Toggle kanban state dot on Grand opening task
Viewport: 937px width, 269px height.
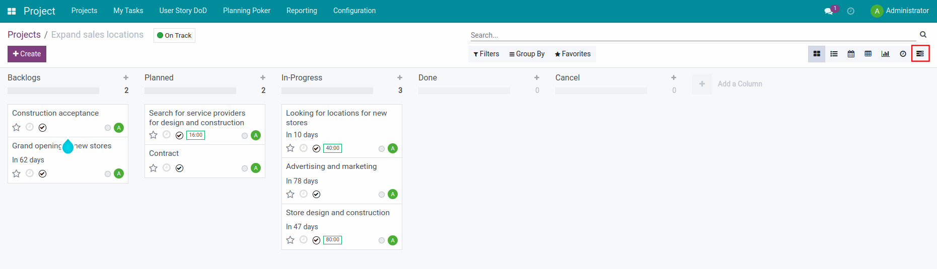pos(108,174)
